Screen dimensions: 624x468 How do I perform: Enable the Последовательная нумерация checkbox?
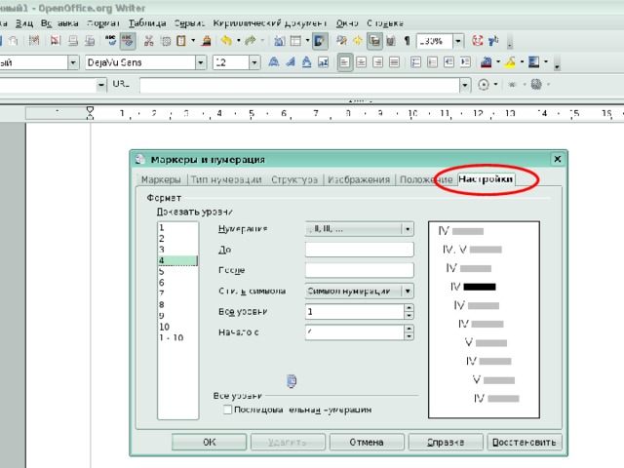pyautogui.click(x=227, y=409)
